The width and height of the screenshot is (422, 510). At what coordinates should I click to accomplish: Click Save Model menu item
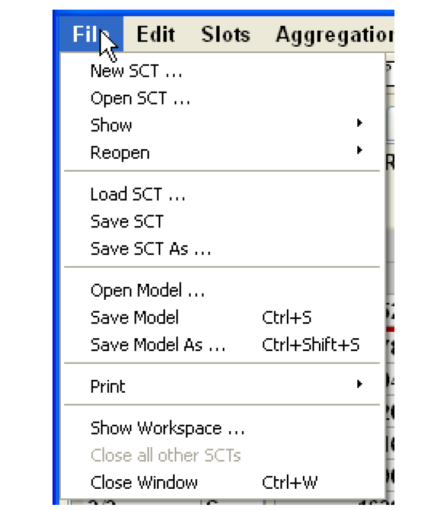coord(134,318)
